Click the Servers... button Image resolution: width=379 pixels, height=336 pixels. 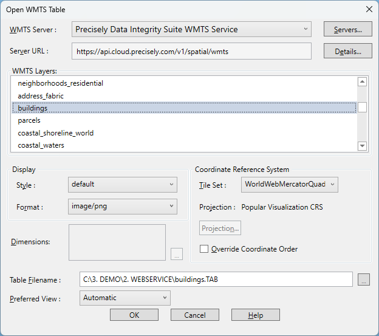click(x=348, y=29)
